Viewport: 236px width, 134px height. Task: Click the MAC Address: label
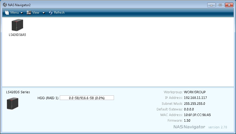coord(171,115)
